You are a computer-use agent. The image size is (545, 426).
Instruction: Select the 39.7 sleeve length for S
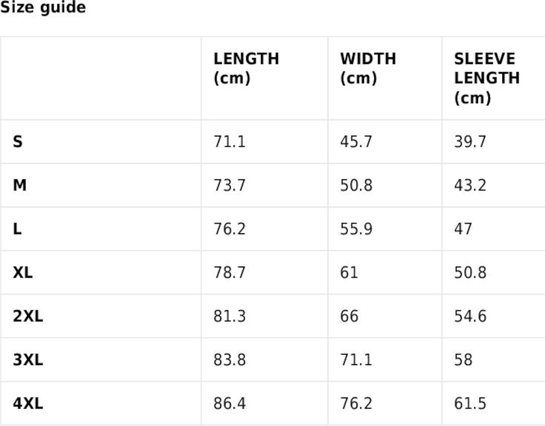click(470, 142)
